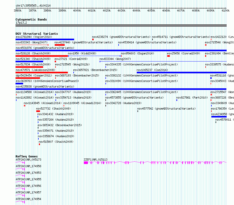The width and height of the screenshot is (234, 205).
Task: Click nsv1950 (Kidd2008) variant label
Action: [82, 53]
